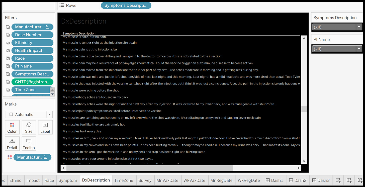Select row 'My muscles hurt every day'

pos(82,131)
